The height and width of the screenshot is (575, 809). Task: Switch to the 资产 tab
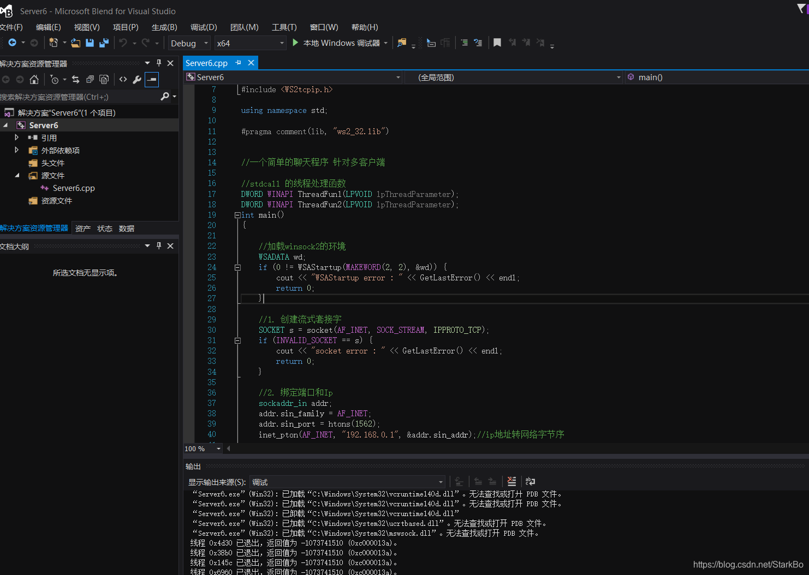(x=83, y=229)
